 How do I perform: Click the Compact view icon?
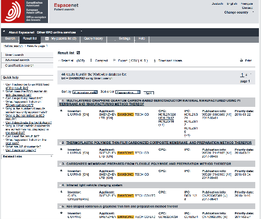(x=91, y=60)
